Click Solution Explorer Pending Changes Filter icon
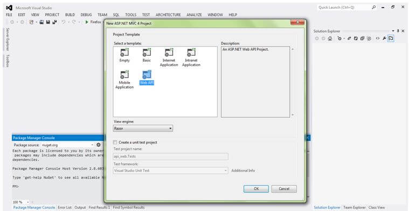Image resolution: width=415 pixels, height=211 pixels. click(340, 38)
